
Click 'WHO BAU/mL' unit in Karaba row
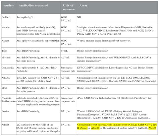click(x=69, y=31)
